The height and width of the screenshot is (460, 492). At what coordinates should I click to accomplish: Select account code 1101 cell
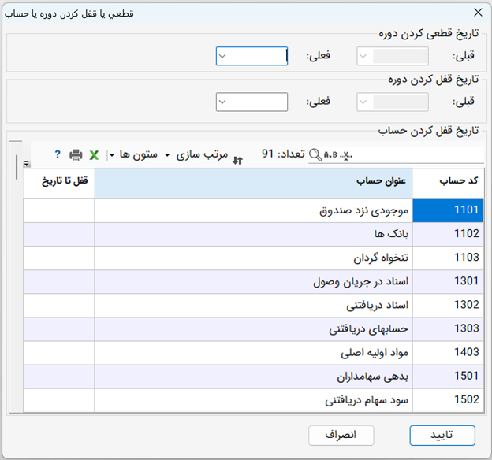point(448,210)
